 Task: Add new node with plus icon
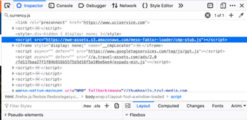click(231, 16)
